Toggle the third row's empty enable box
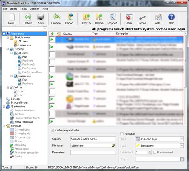The width and height of the screenshot is (189, 171). tap(52, 54)
